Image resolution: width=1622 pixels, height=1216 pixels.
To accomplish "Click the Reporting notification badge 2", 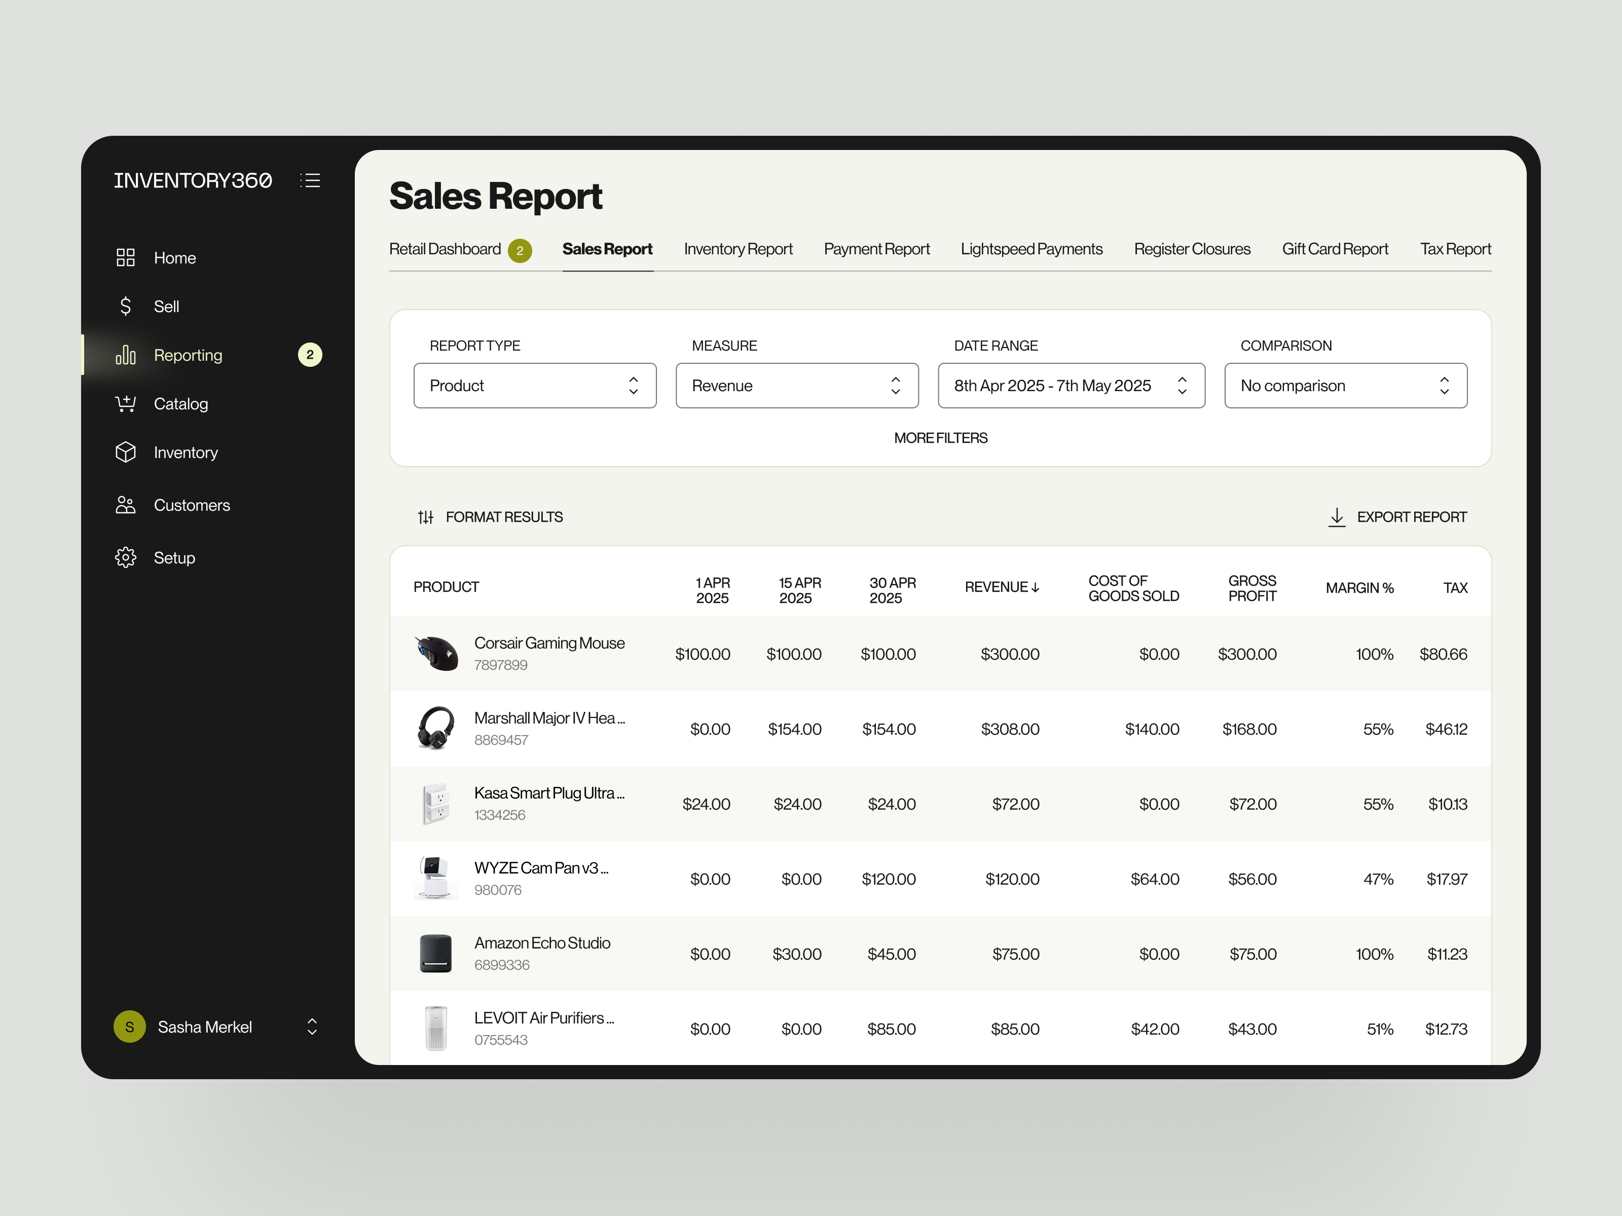I will [309, 355].
